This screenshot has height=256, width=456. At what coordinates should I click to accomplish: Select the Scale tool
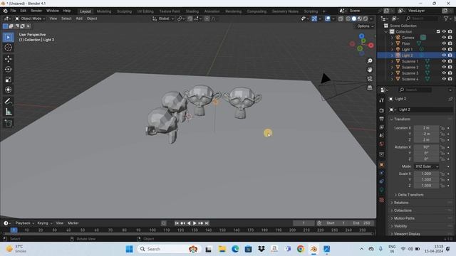pos(8,80)
